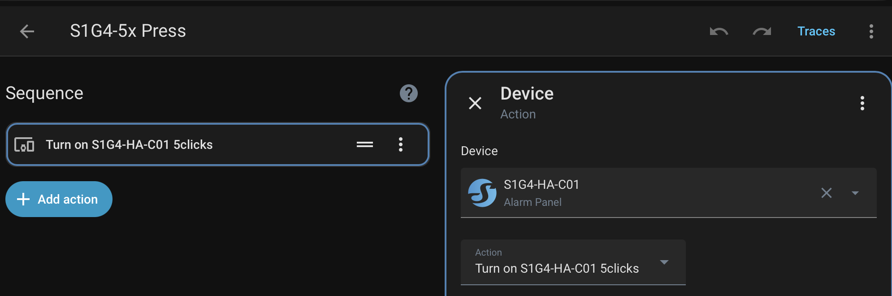
Task: Click the device type icon on the action row
Action: (x=24, y=144)
